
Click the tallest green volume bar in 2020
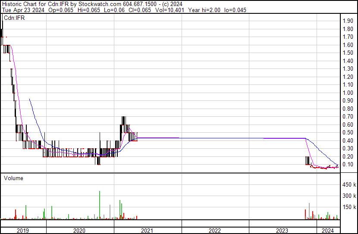(x=100, y=205)
